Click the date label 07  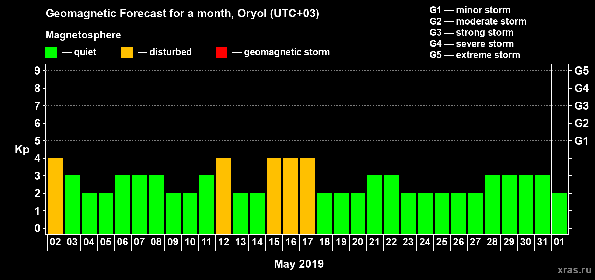tap(139, 242)
